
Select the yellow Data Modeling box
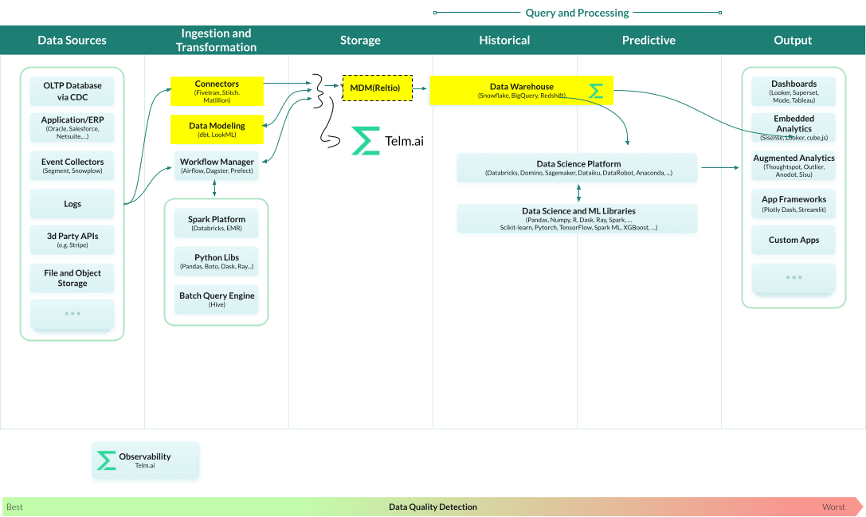click(217, 129)
